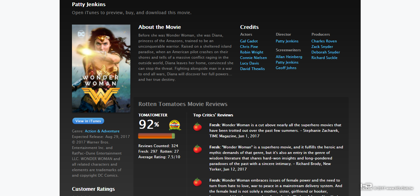Click the View in iTunes button
This screenshot has width=420, height=196.
[88, 121]
